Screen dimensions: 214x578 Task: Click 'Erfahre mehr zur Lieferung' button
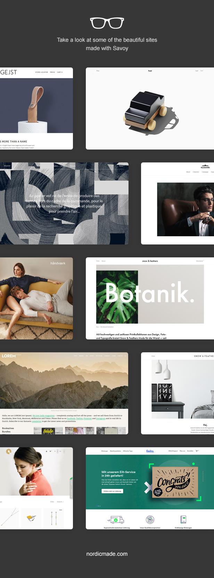click(112, 491)
